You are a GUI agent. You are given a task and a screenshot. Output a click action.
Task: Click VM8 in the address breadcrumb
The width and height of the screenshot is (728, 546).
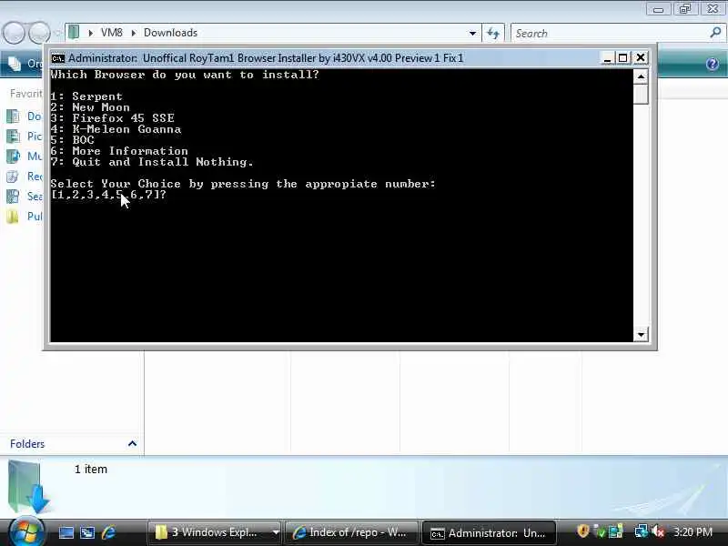pos(111,33)
